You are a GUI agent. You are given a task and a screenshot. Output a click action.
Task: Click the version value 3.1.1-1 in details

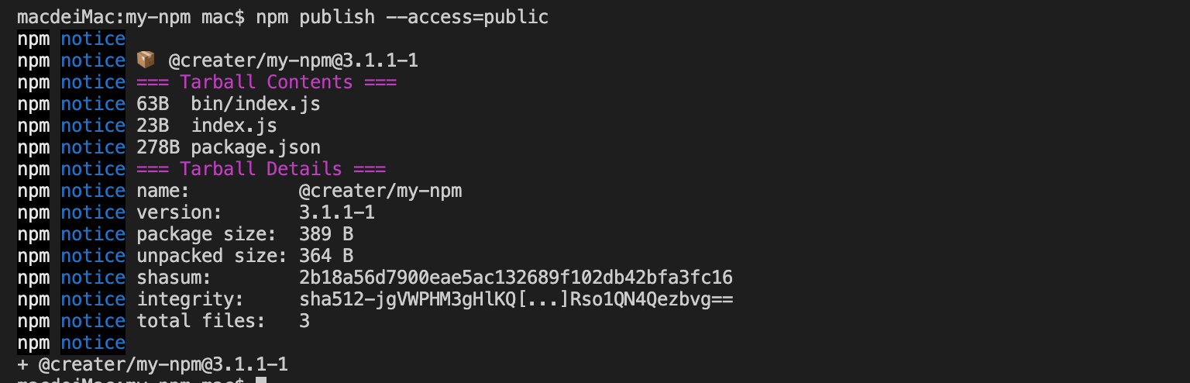[x=337, y=212]
